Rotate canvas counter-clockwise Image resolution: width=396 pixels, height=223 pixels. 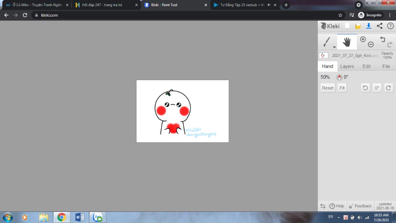click(365, 88)
